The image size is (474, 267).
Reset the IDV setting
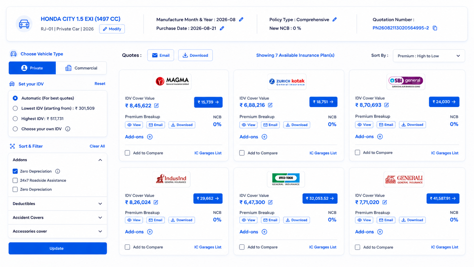click(100, 84)
